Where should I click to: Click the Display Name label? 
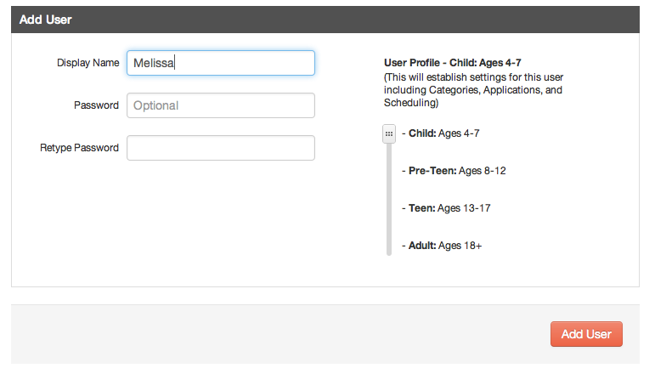(88, 63)
